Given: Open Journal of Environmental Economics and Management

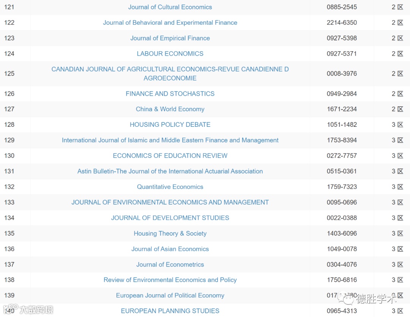Looking at the screenshot, I should click(x=170, y=202).
